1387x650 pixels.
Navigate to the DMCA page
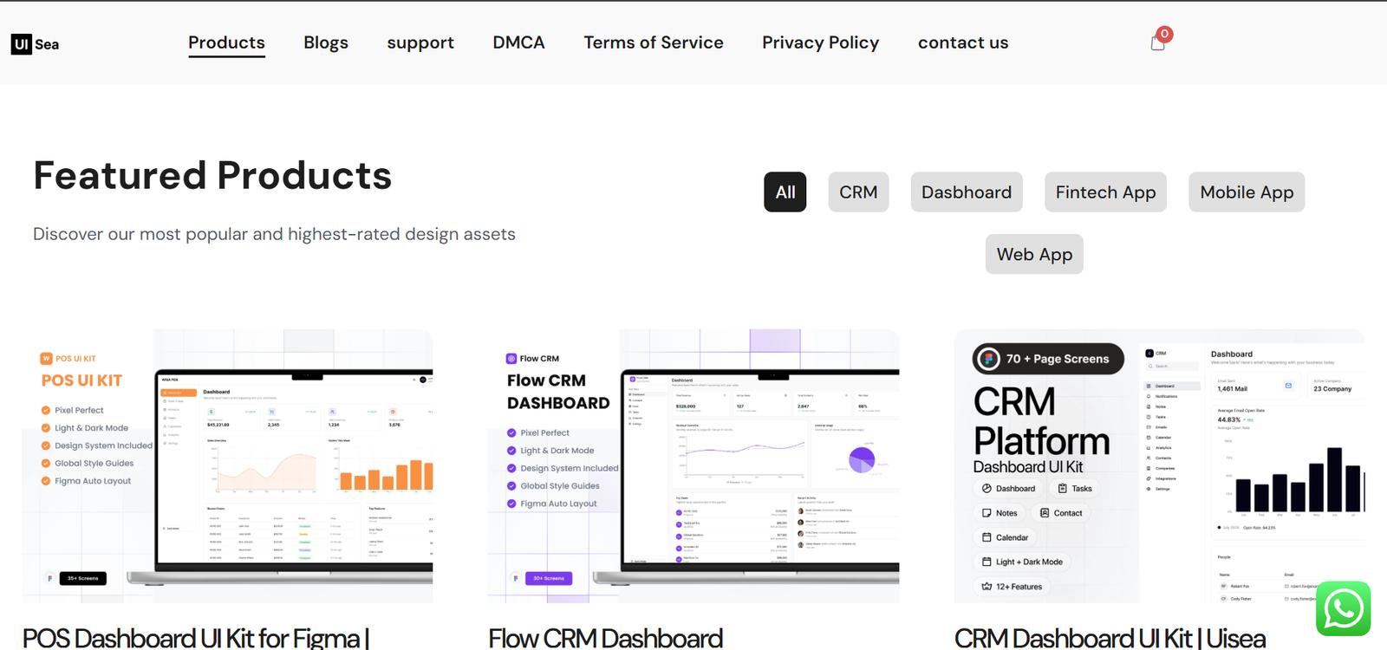[x=518, y=42]
